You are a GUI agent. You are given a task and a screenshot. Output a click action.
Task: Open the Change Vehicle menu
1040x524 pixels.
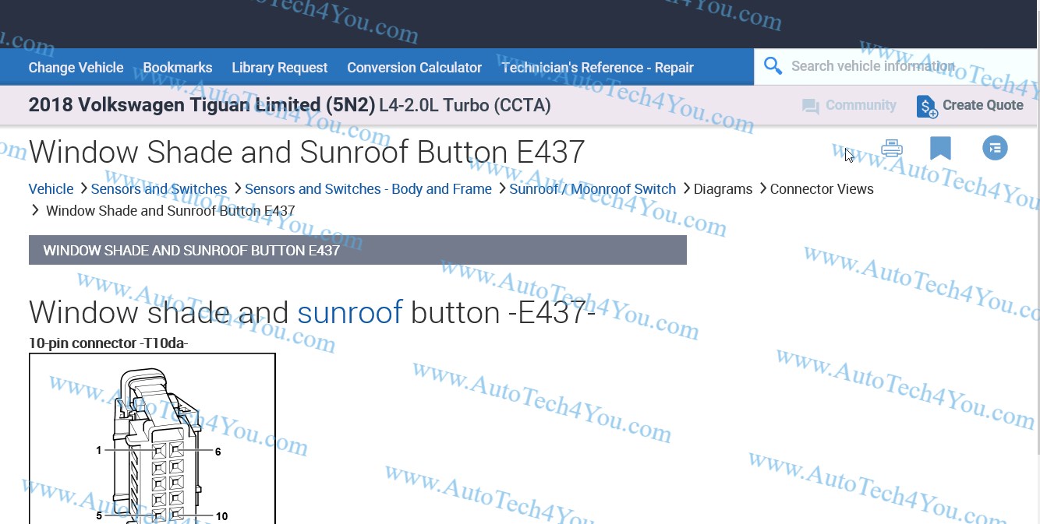[x=76, y=68]
